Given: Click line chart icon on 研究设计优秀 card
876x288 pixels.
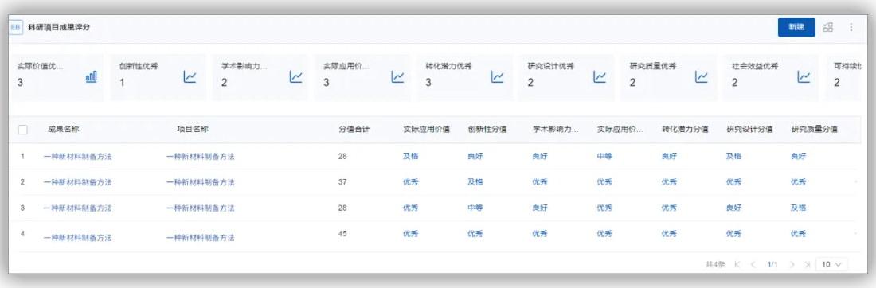Looking at the screenshot, I should point(600,77).
